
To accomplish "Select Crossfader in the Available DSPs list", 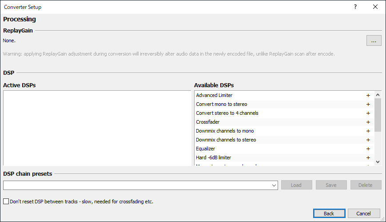I will (207, 122).
